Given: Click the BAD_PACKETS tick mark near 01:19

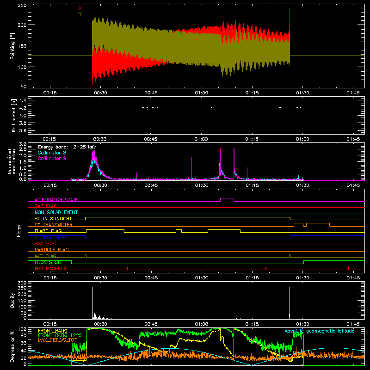Looking at the screenshot, I should [266, 268].
